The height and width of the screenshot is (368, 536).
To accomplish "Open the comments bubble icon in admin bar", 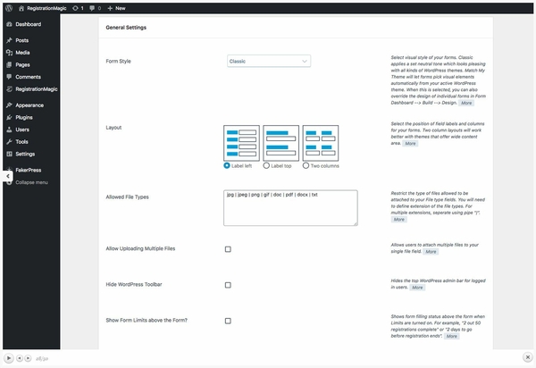I will tap(92, 8).
